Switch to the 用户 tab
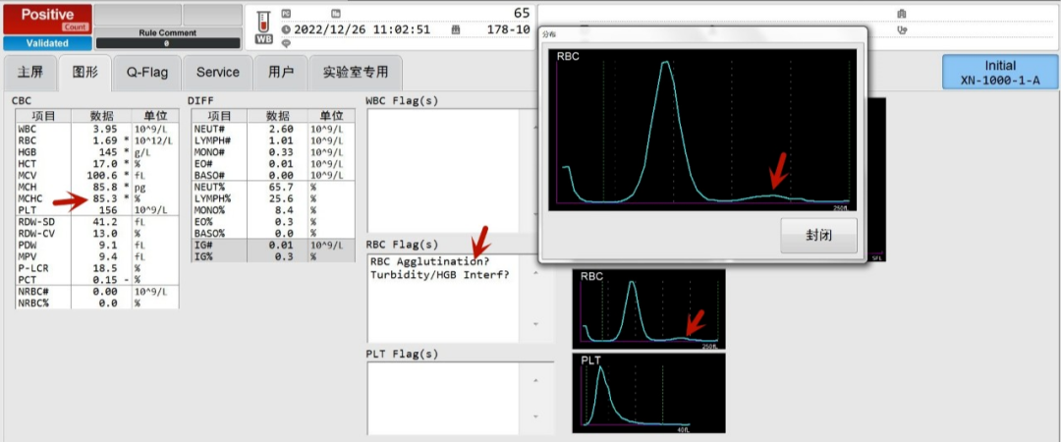Viewport: 1061px width, 442px height. pyautogui.click(x=281, y=73)
